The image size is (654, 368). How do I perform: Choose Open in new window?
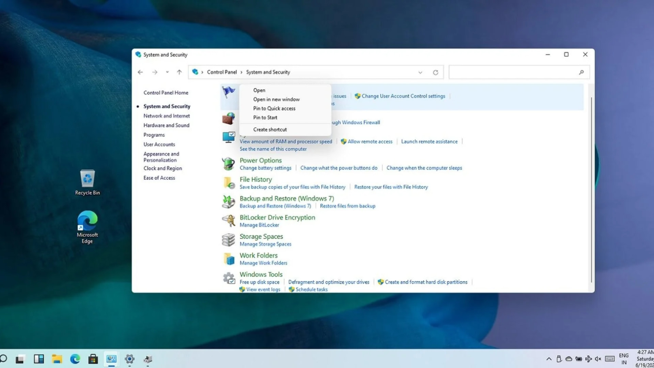pos(276,99)
